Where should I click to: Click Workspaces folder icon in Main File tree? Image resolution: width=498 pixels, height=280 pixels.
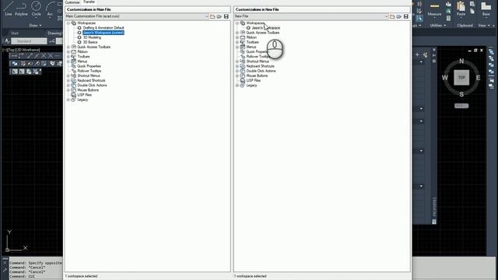click(74, 23)
